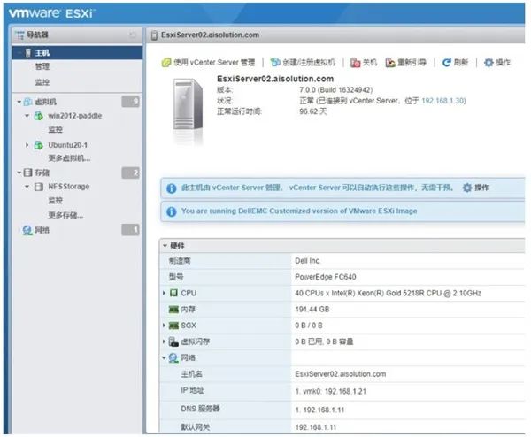Click the host icon in the title bar
Screen dimensions: 531x437
pyautogui.click(x=154, y=35)
